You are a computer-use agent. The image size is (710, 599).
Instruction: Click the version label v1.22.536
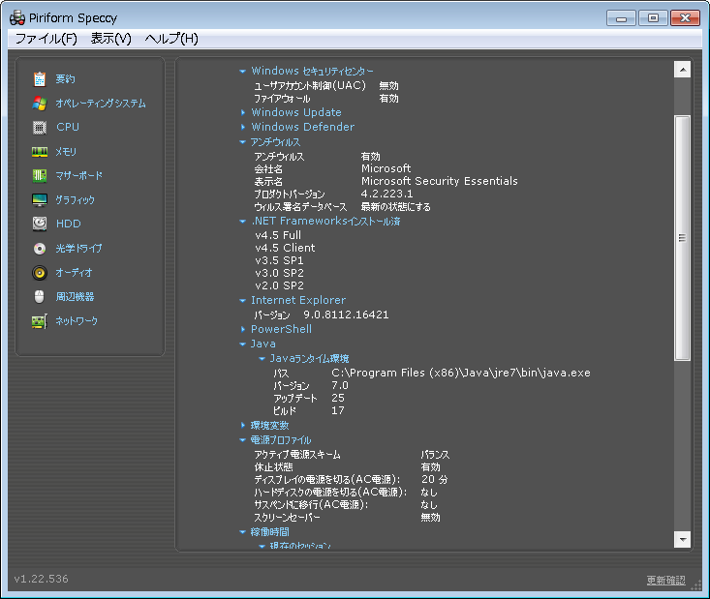(x=42, y=579)
